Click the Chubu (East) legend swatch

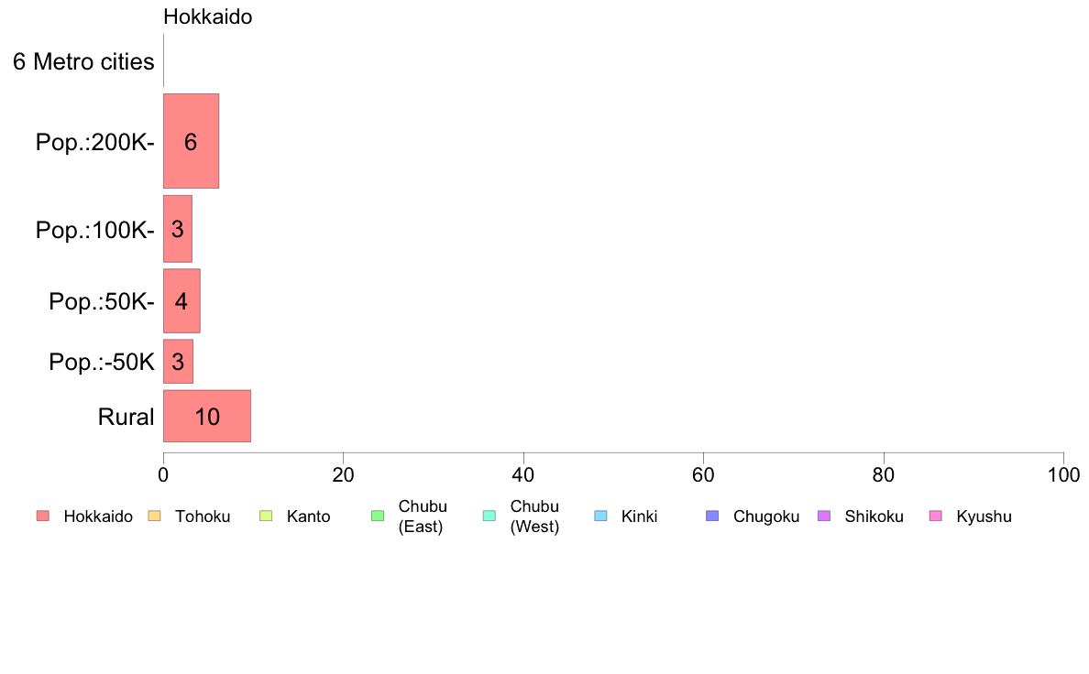(x=378, y=516)
